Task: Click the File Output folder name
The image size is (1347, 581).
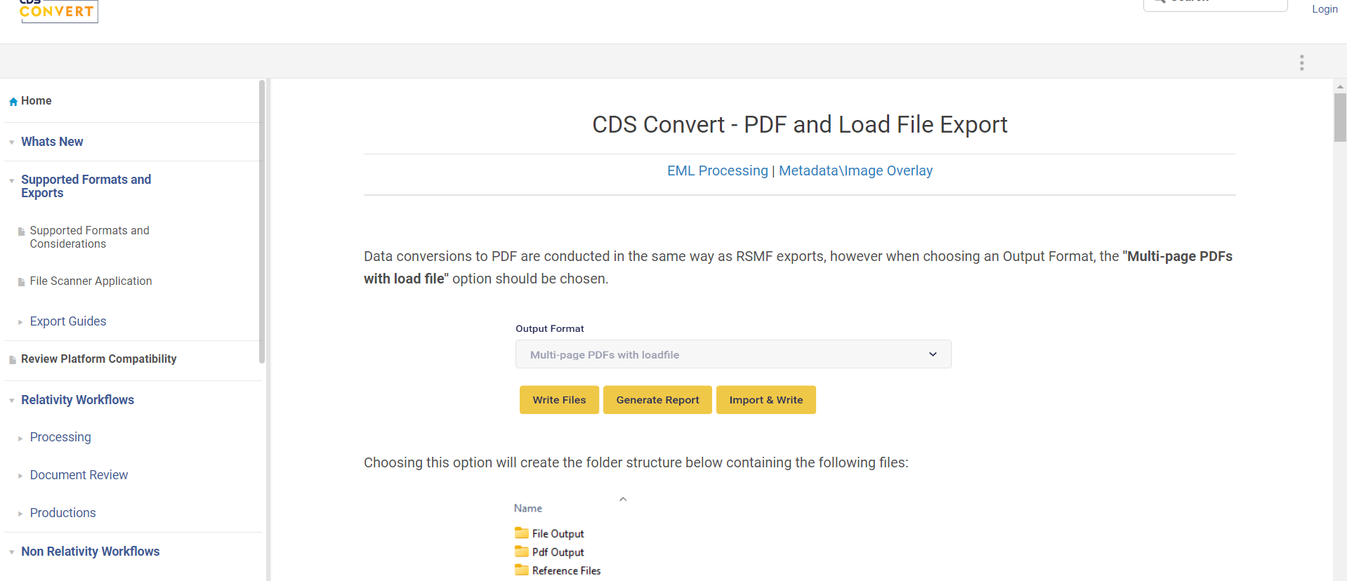Action: 558,534
